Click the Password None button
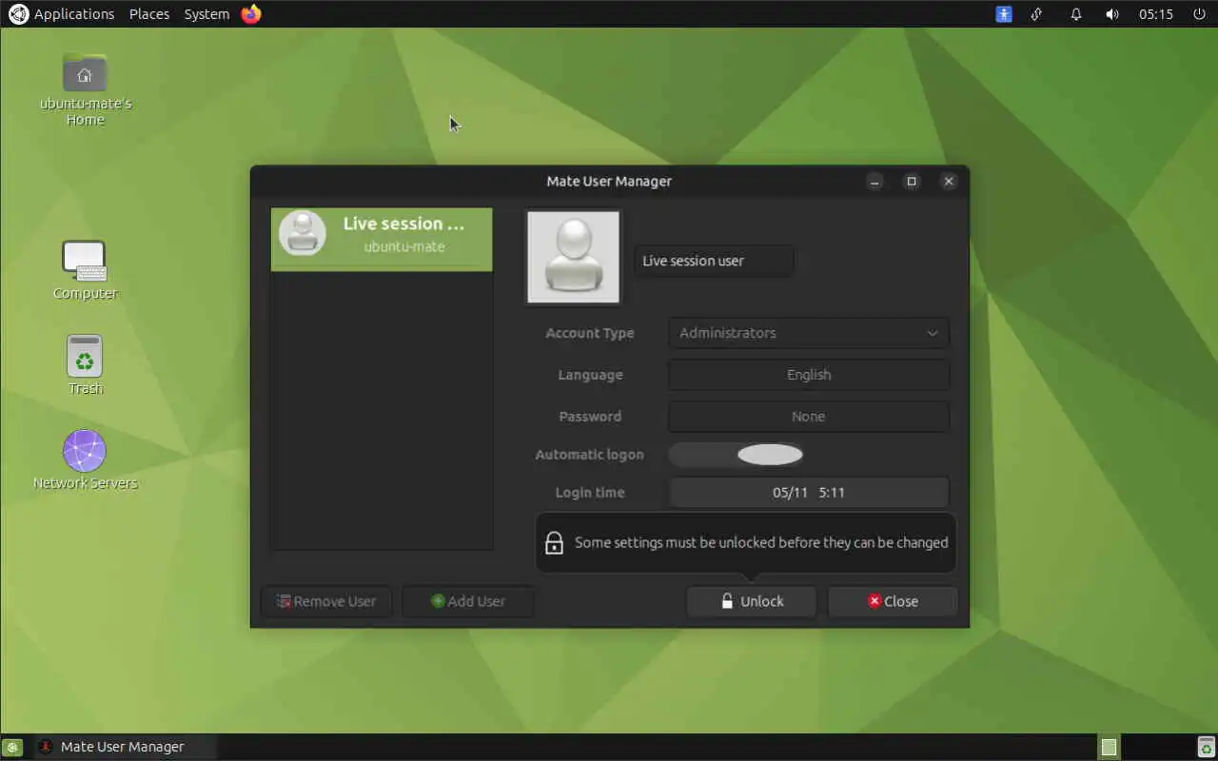This screenshot has height=761, width=1218. point(809,417)
